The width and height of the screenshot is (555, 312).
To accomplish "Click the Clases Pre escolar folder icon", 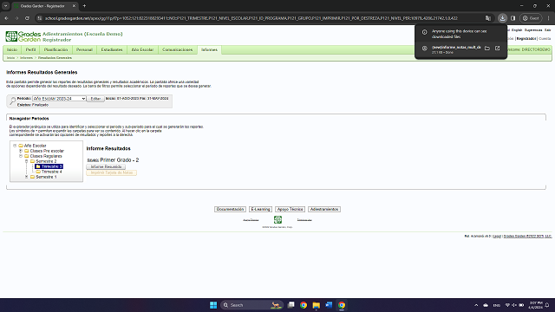I will [x=27, y=151].
